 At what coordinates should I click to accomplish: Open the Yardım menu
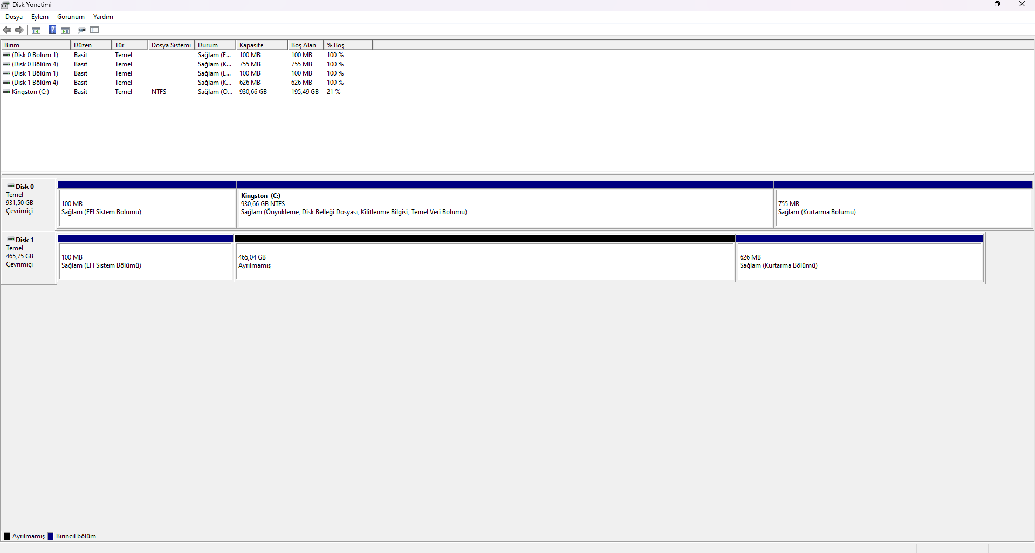(x=103, y=17)
